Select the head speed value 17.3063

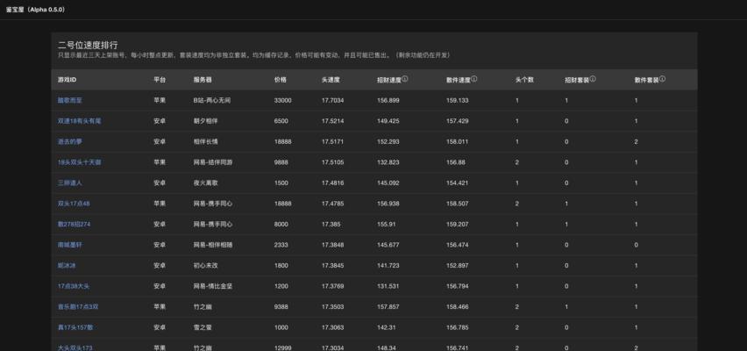(x=332, y=327)
